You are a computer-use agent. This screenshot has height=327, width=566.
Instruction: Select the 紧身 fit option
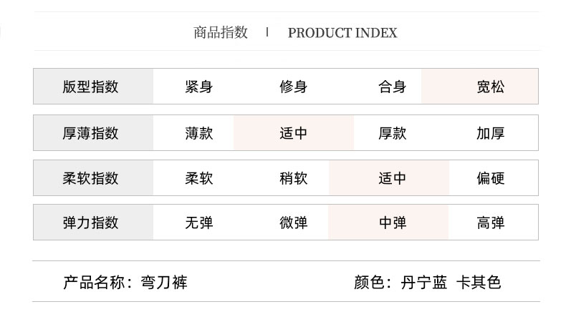pos(198,87)
